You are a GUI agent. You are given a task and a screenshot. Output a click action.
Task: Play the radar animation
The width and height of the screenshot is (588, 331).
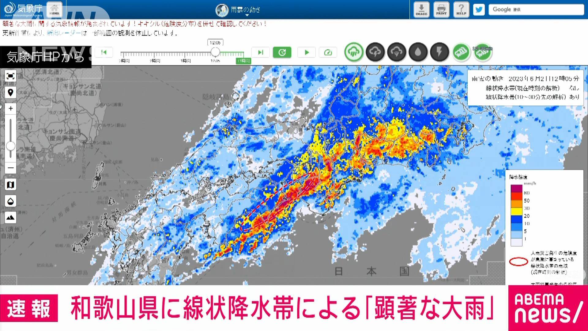click(307, 52)
